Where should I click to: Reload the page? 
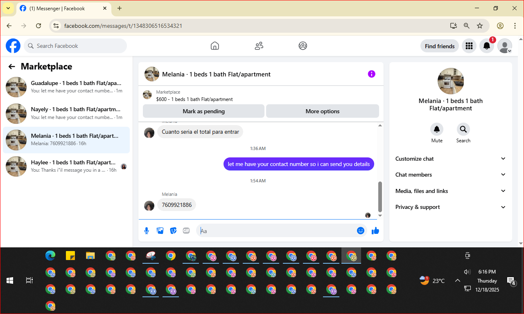coord(38,26)
